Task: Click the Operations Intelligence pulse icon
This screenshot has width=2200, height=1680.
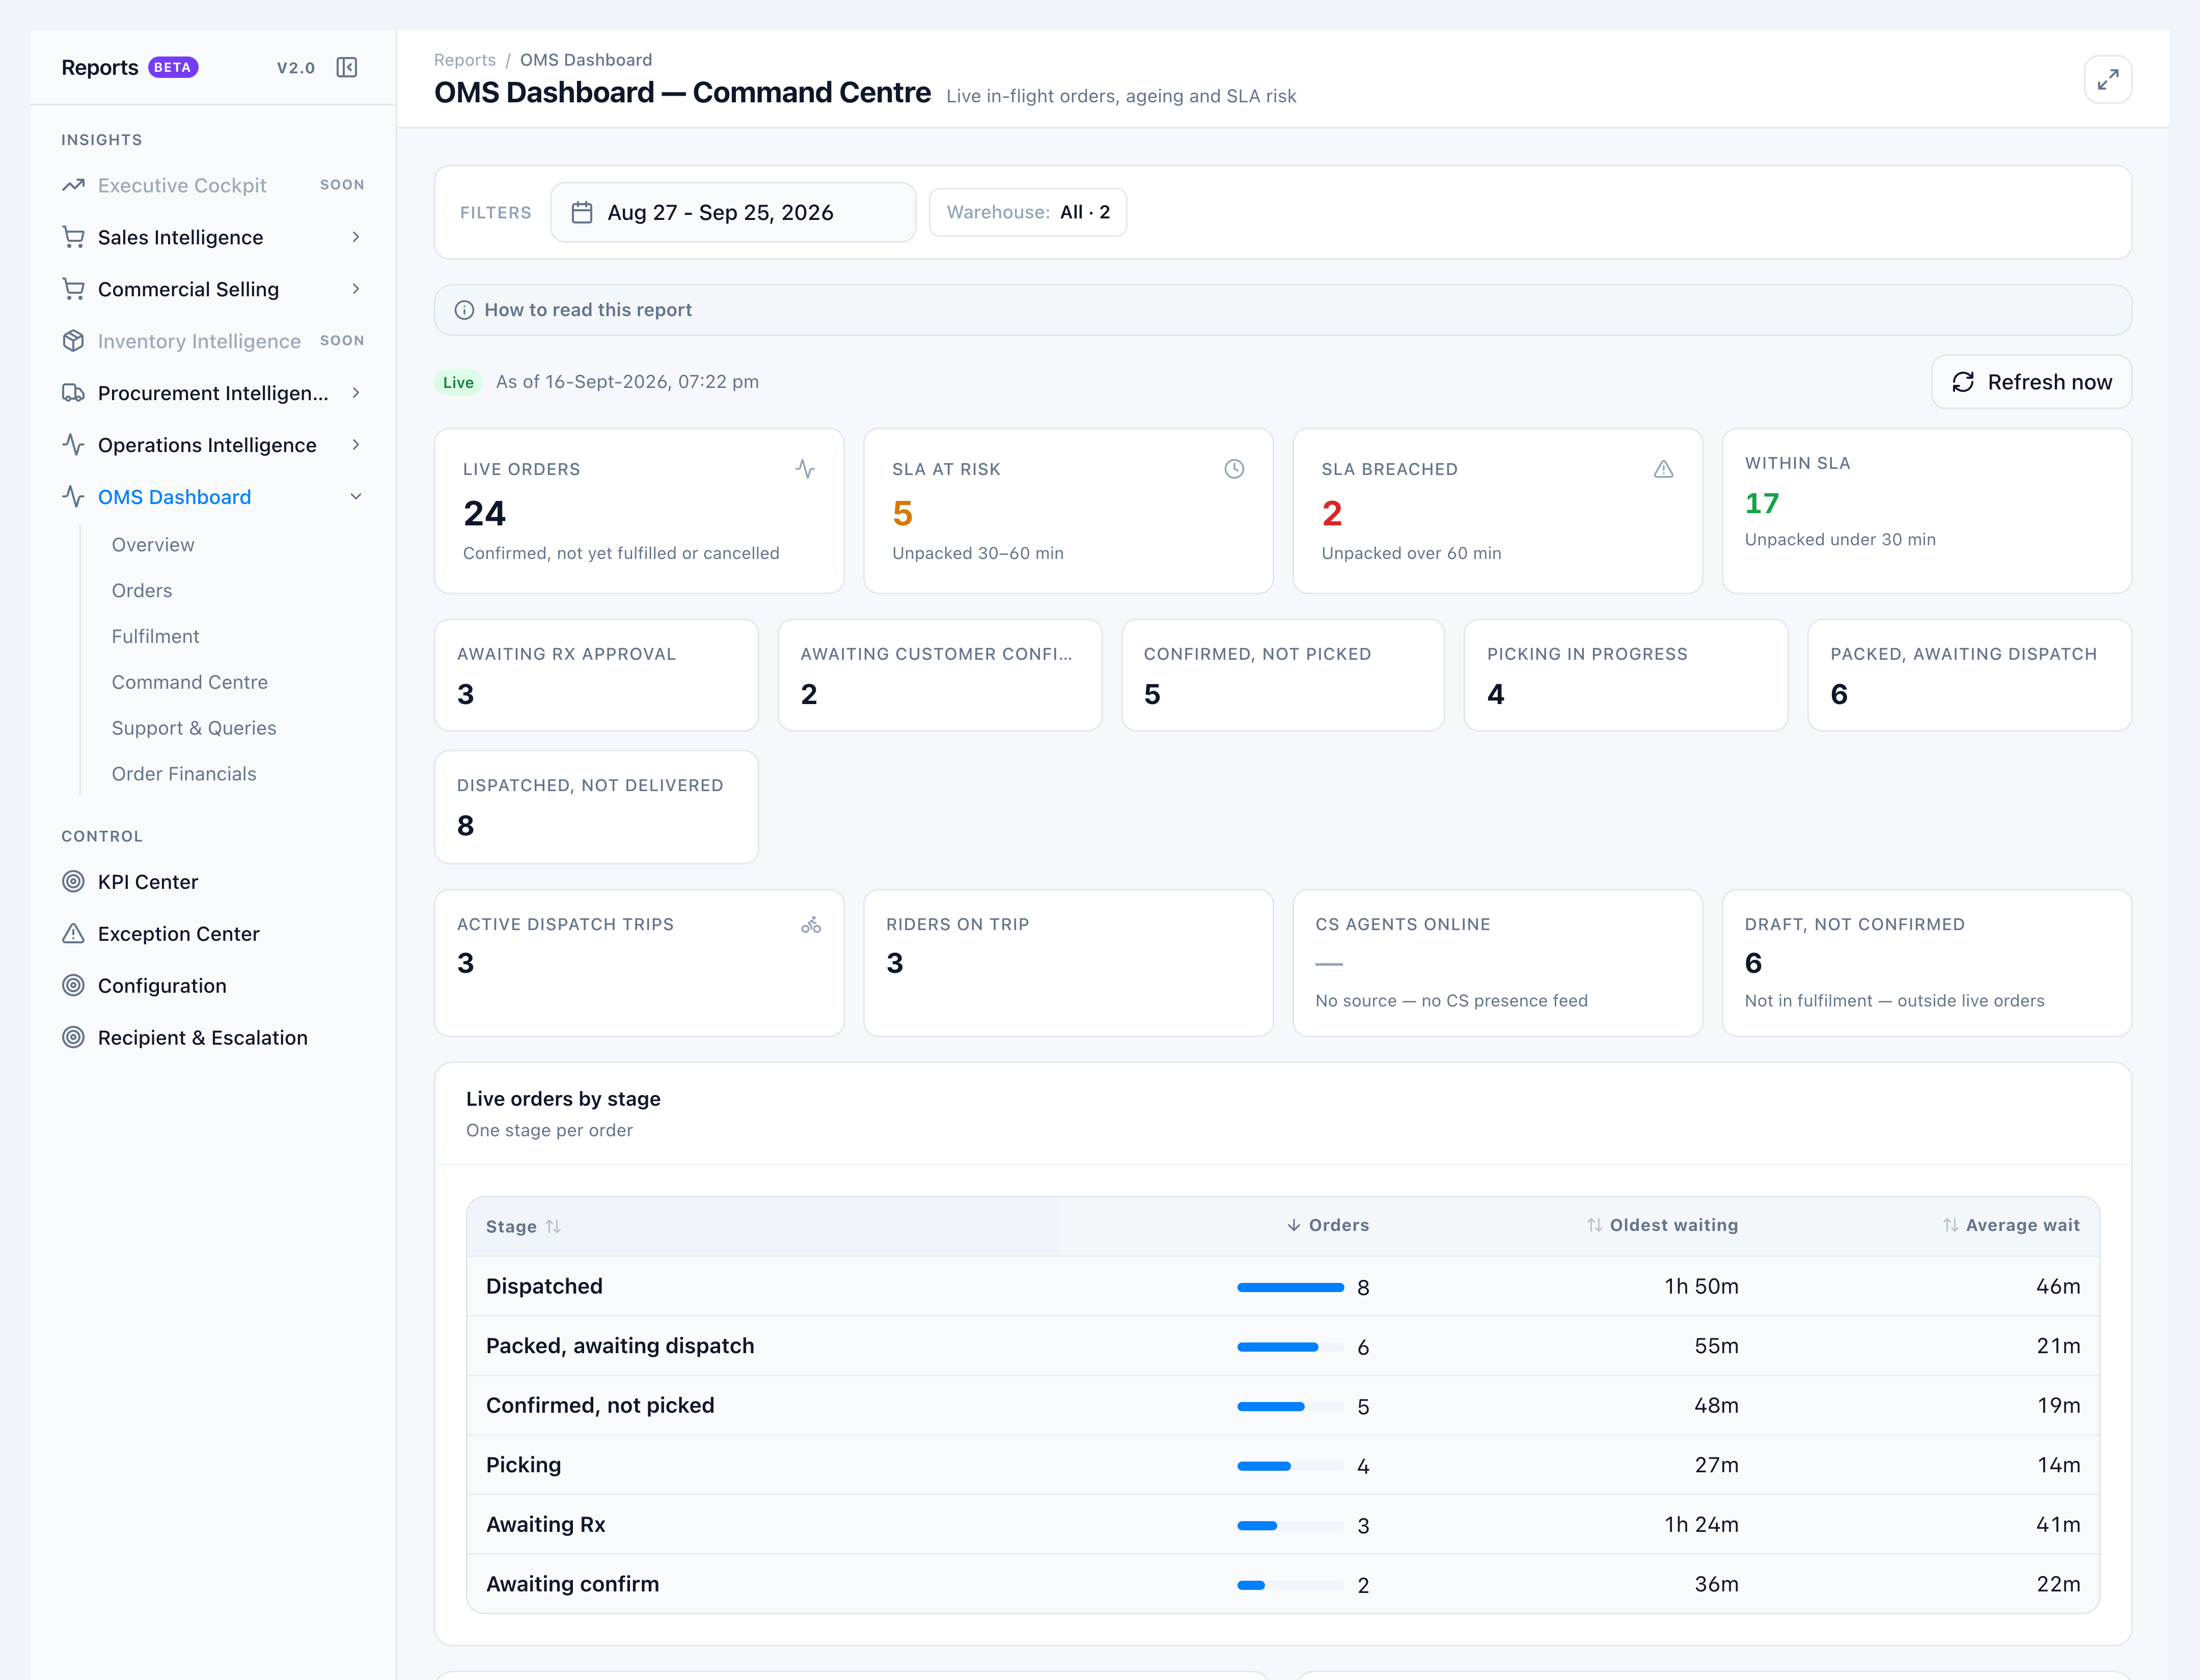Action: (x=73, y=445)
